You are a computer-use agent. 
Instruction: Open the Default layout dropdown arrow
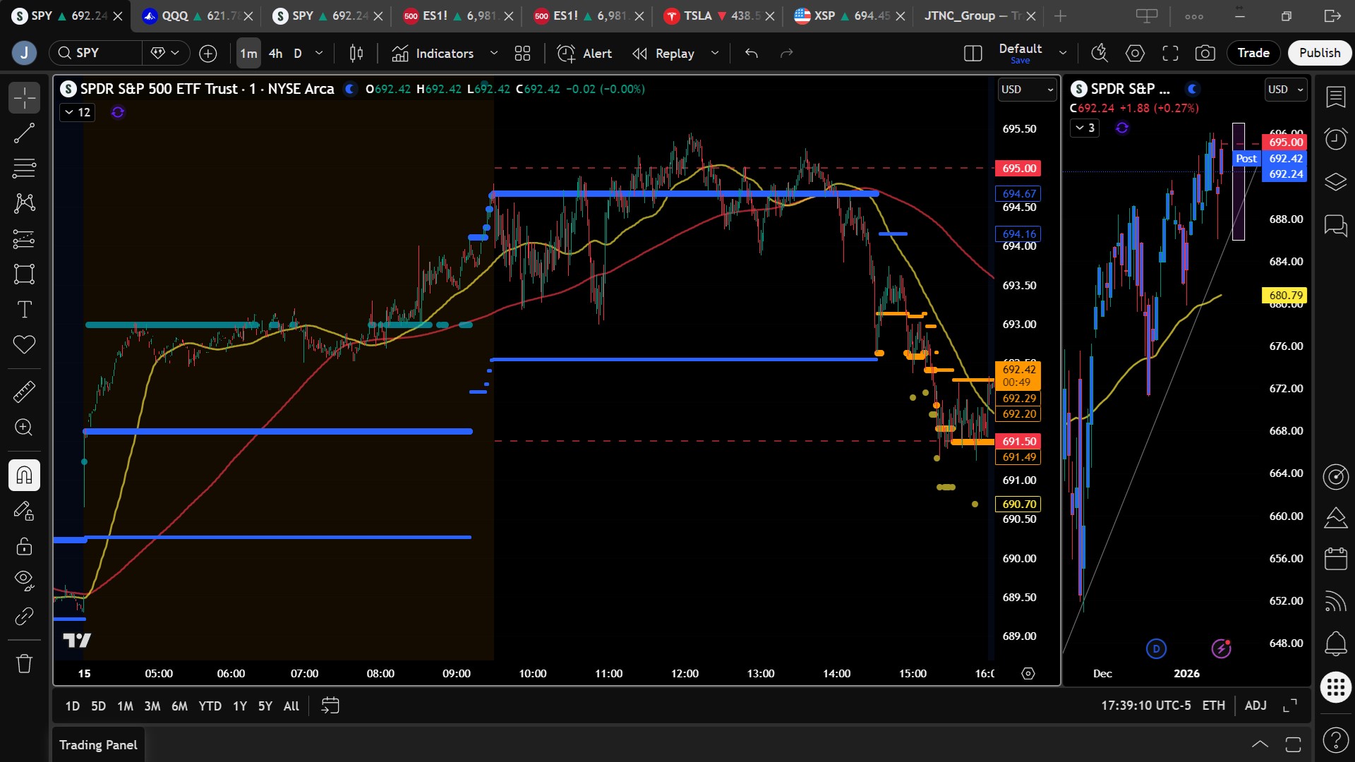pyautogui.click(x=1063, y=53)
